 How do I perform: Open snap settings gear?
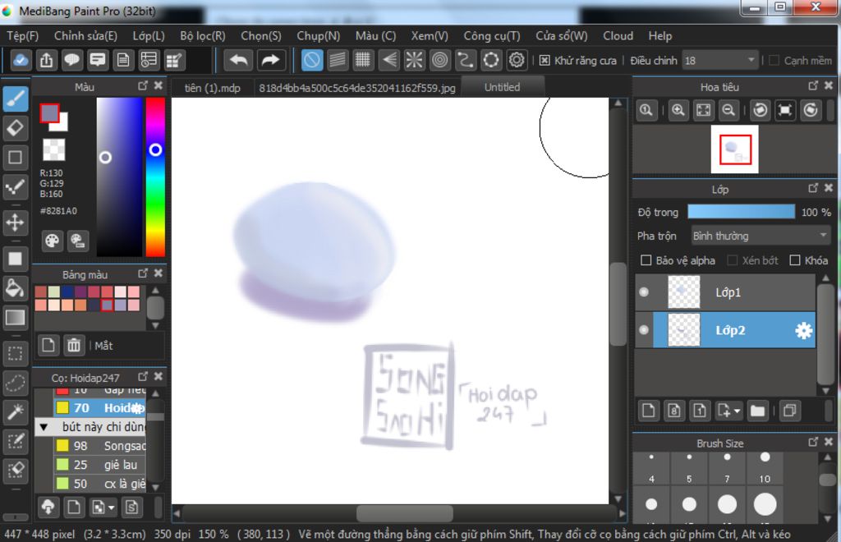click(517, 60)
